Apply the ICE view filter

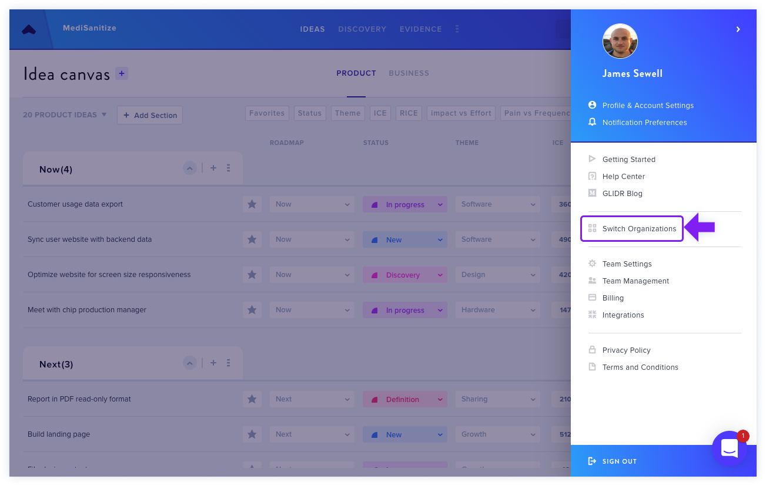[x=380, y=113]
